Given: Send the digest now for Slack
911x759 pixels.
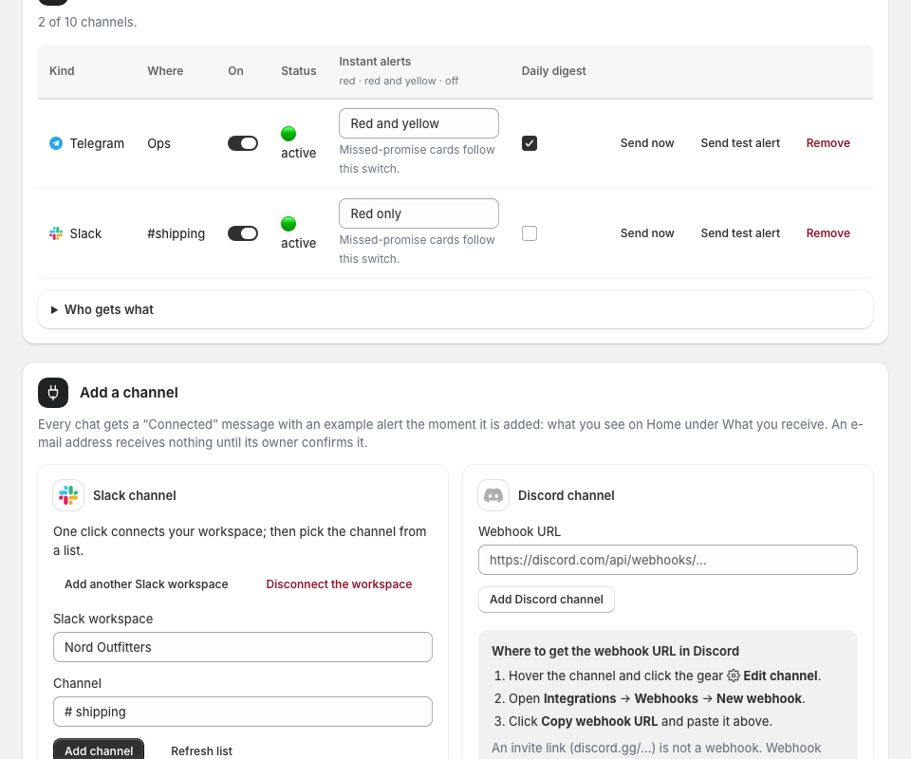Looking at the screenshot, I should click(647, 233).
